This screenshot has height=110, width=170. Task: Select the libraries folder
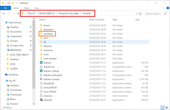pyautogui.click(x=94, y=46)
